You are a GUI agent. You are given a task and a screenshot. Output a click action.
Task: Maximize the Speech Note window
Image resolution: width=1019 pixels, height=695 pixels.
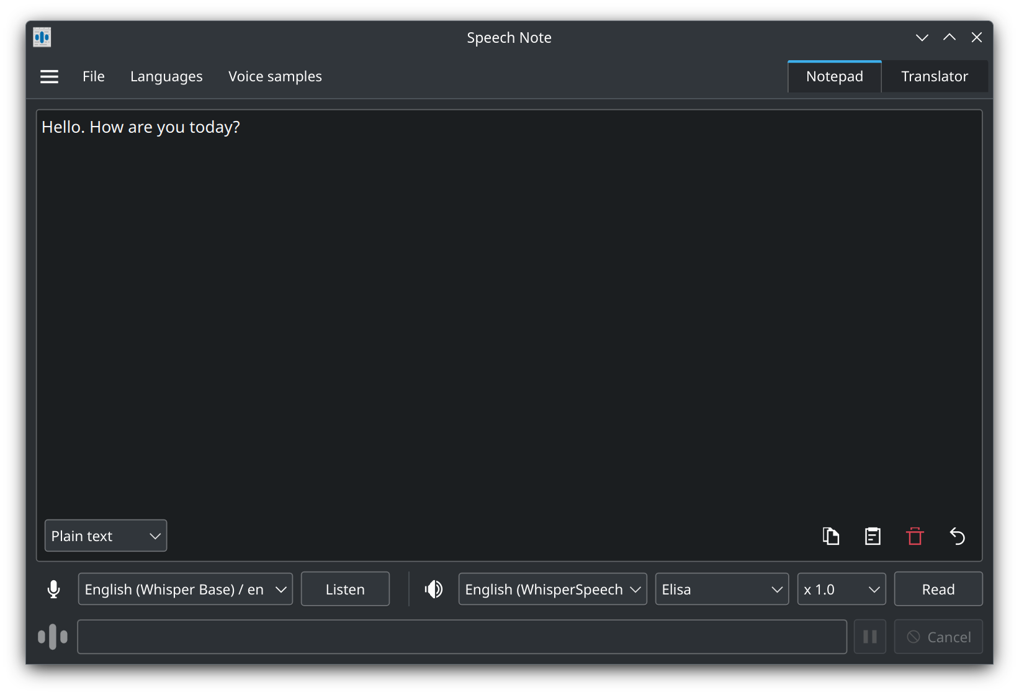(949, 37)
